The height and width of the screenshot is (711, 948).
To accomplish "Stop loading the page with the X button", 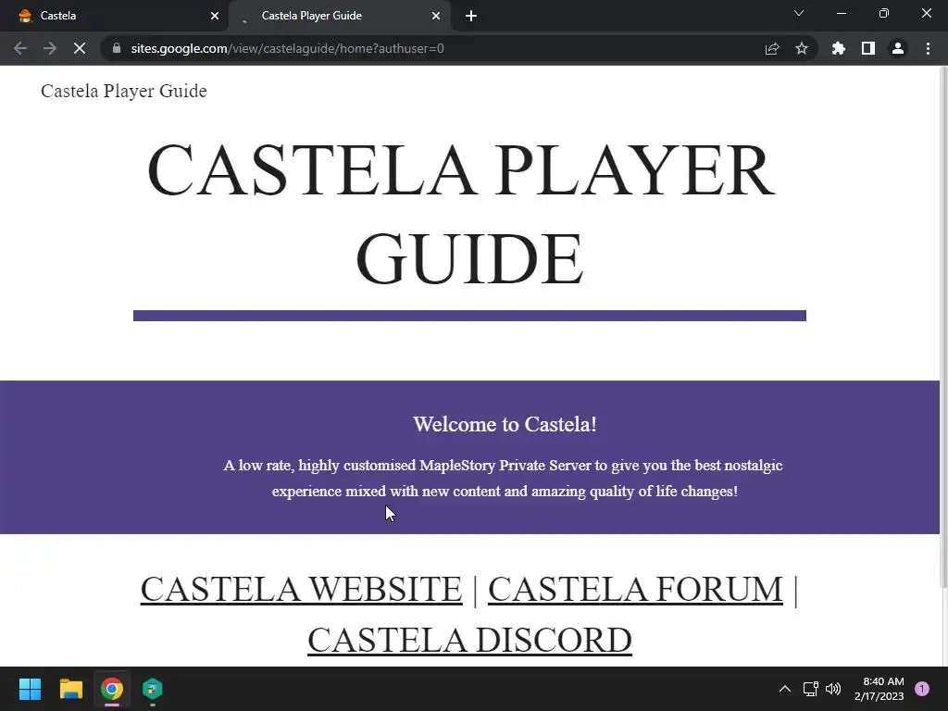I will tap(80, 48).
